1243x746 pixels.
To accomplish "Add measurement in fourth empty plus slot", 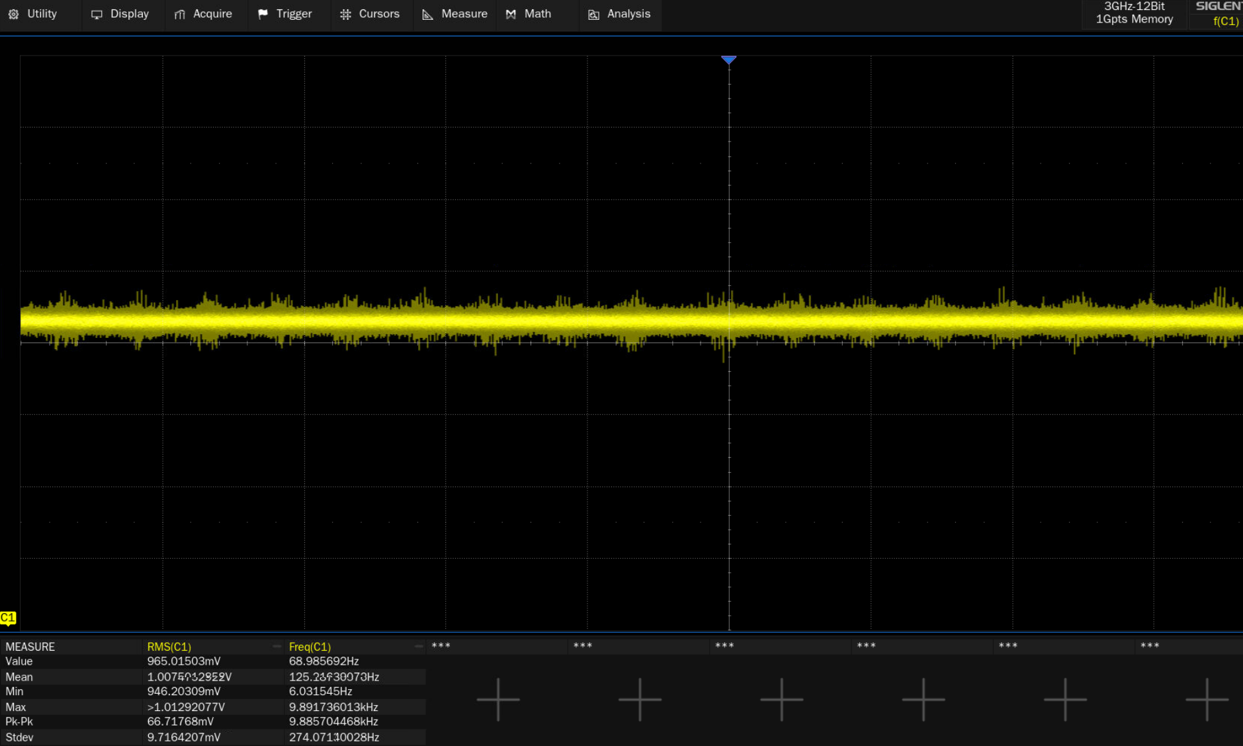I will pyautogui.click(x=923, y=699).
